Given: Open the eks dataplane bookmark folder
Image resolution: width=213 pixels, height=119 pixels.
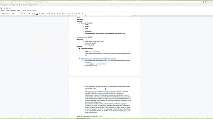Looking at the screenshot, I should click(x=24, y=5).
